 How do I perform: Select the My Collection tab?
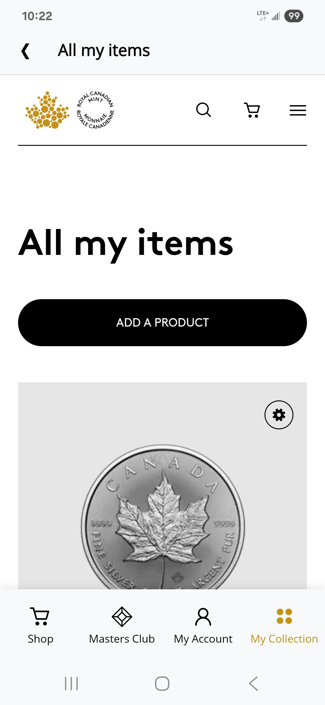tap(284, 639)
